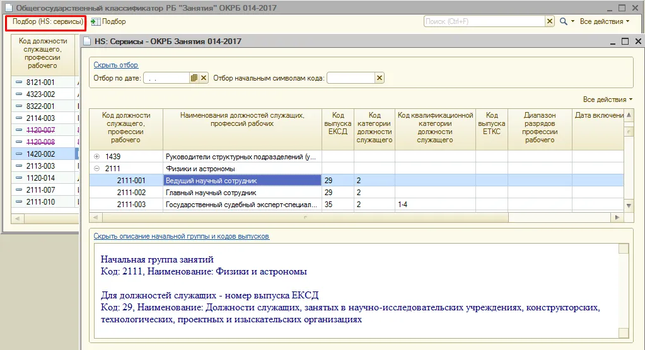
Task: Click the Скрыть отбор link
Action: (115, 65)
